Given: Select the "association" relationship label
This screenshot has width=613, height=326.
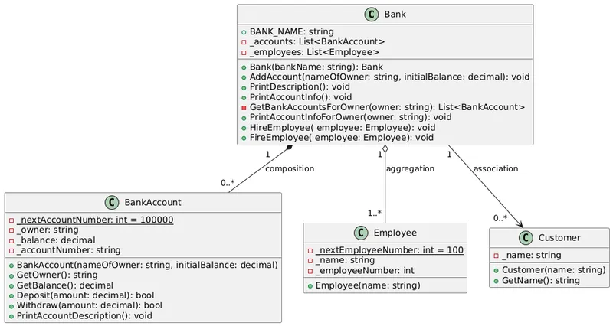Looking at the screenshot, I should click(x=495, y=168).
